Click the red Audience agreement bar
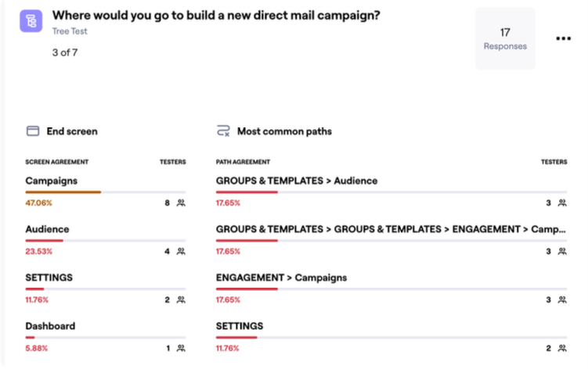The width and height of the screenshot is (588, 369). pos(44,240)
